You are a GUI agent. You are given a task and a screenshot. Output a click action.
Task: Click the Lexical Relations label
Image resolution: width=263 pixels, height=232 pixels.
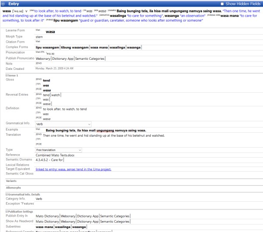pos(18,165)
